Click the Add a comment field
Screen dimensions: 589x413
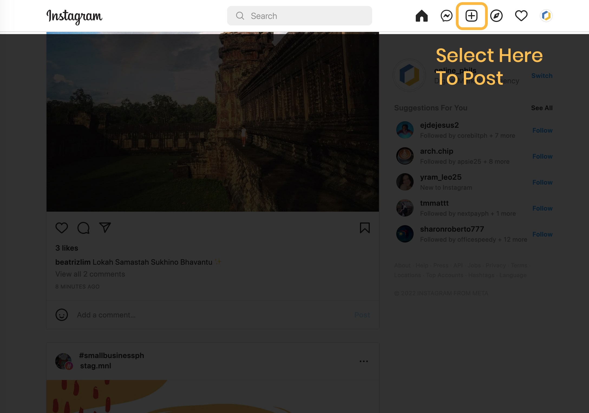pyautogui.click(x=162, y=315)
